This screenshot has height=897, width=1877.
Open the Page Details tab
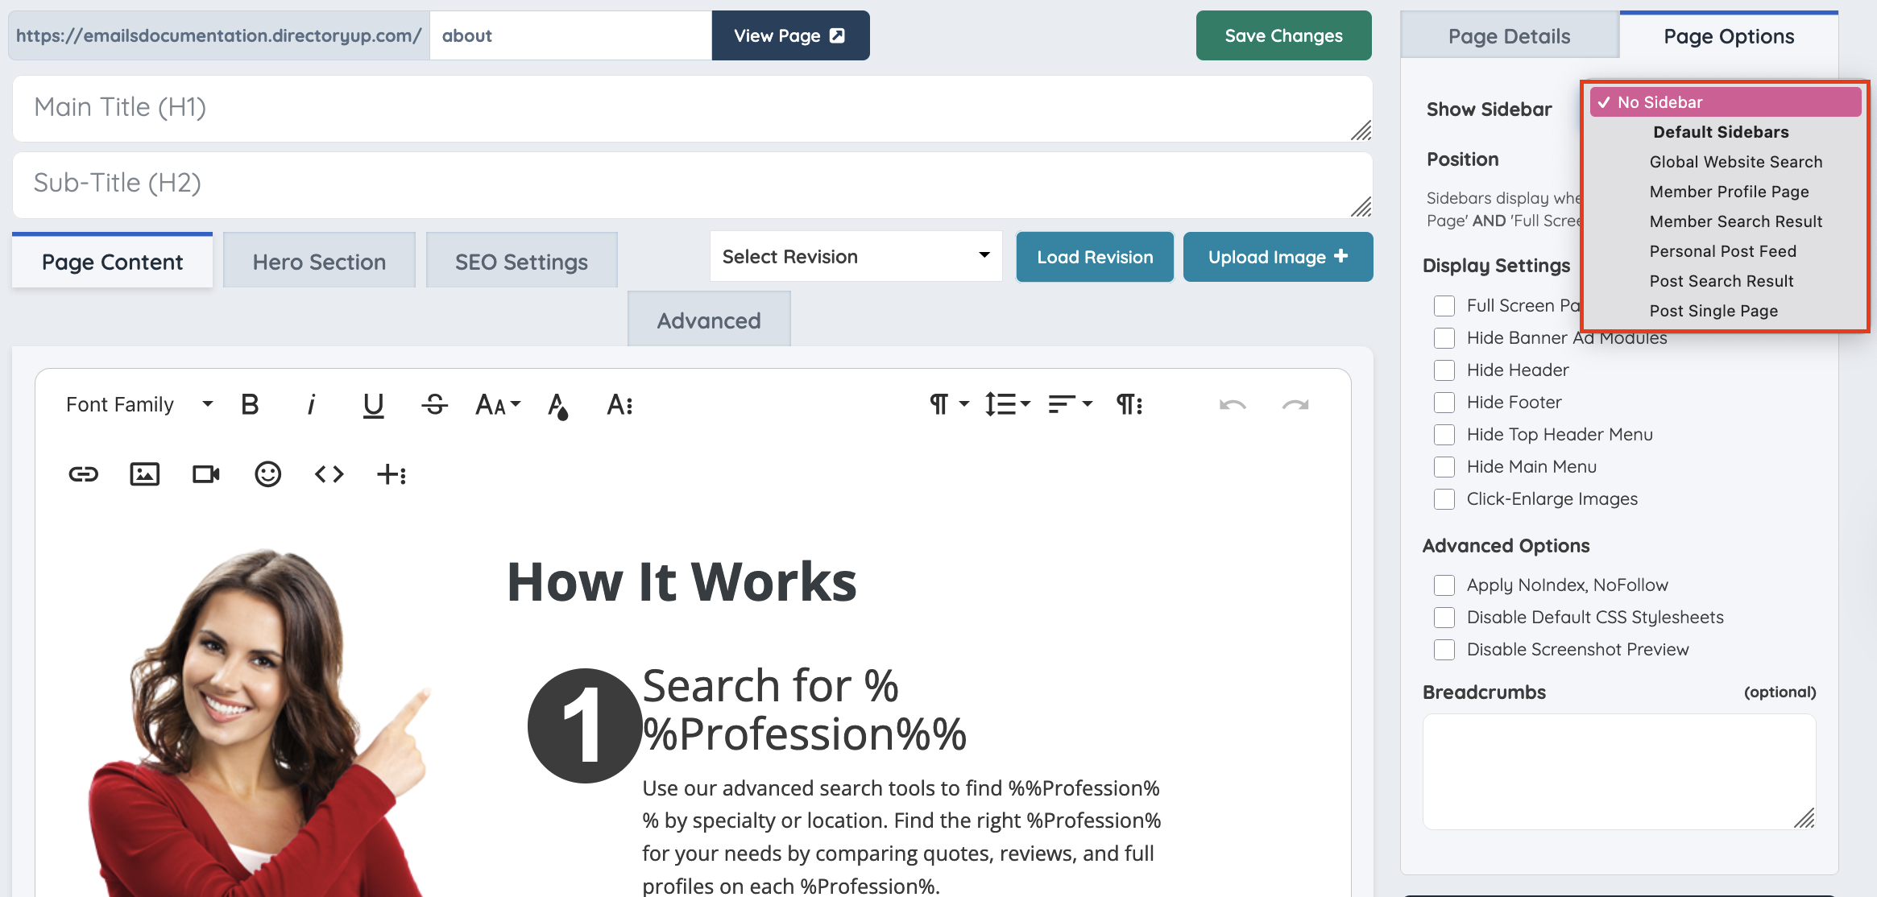tap(1509, 36)
